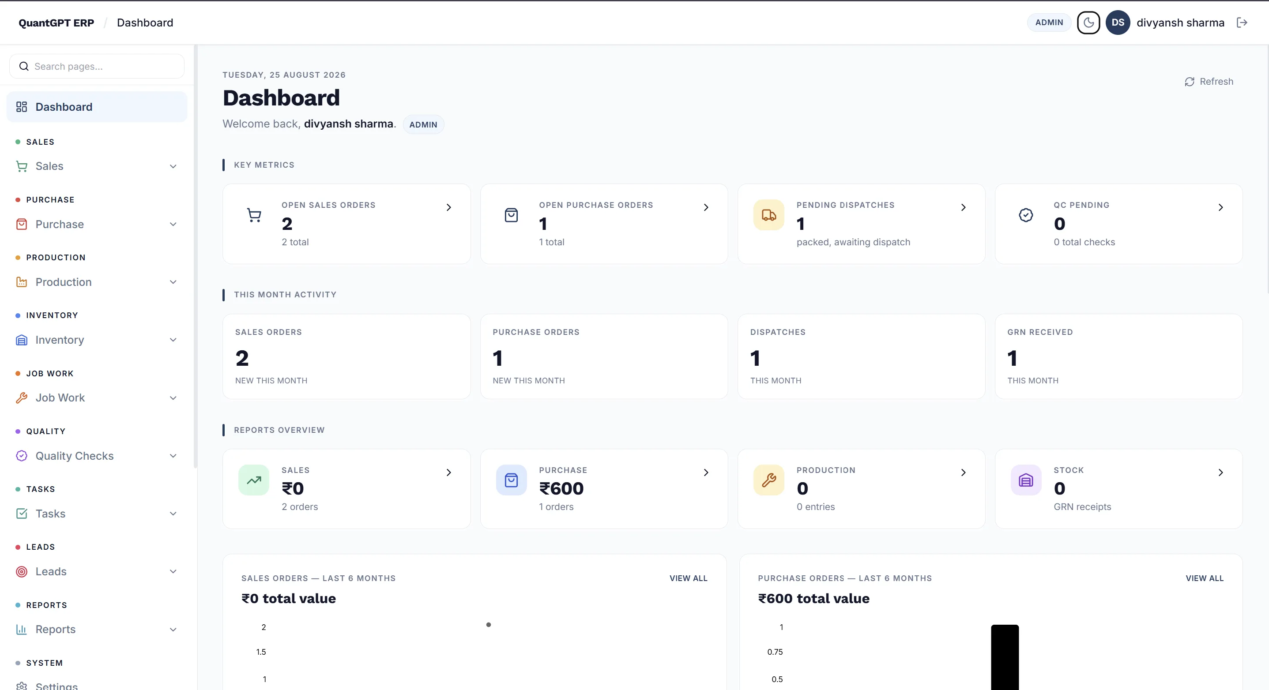Image resolution: width=1269 pixels, height=690 pixels.
Task: Click the Sales Orders this month card
Action: point(346,356)
